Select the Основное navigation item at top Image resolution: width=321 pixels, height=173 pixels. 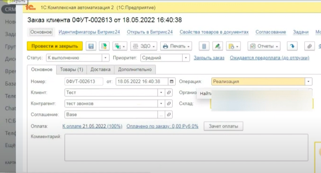tap(41, 32)
